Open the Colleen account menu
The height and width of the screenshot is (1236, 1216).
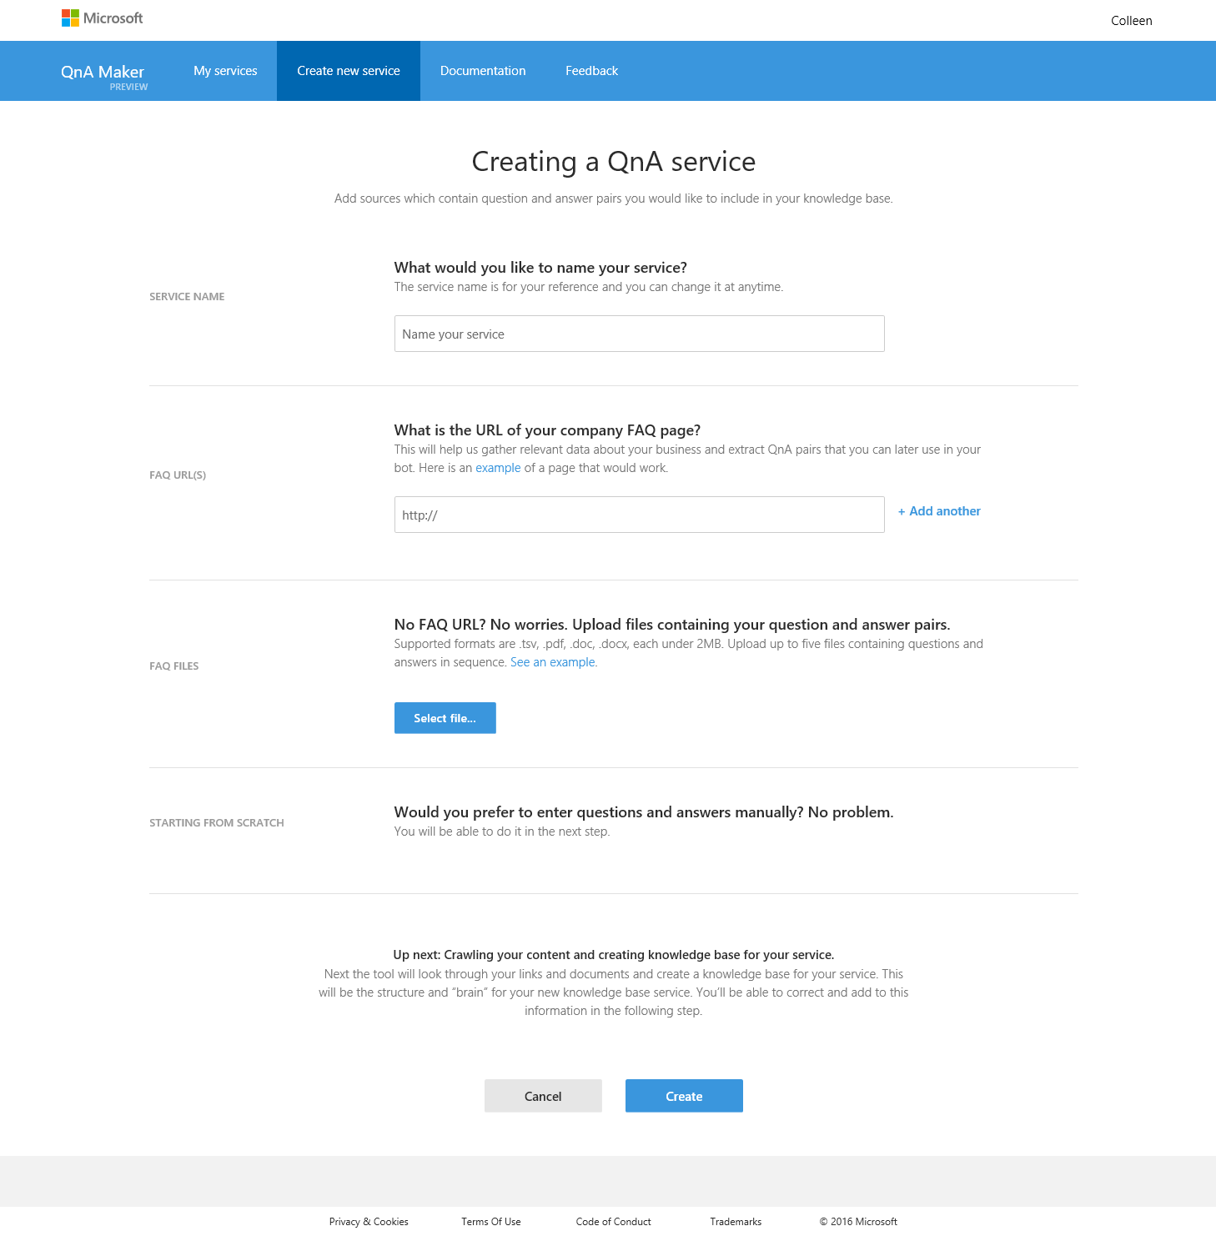pyautogui.click(x=1131, y=21)
